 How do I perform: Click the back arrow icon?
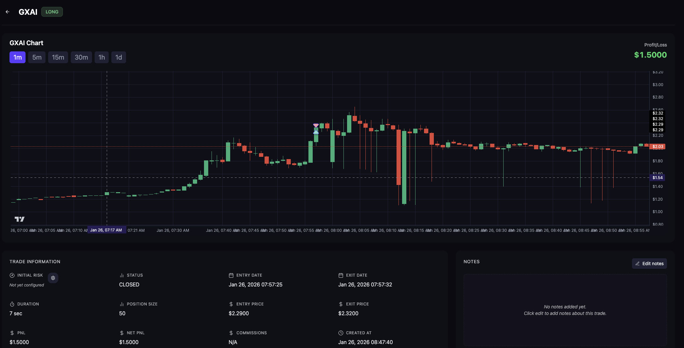coord(8,12)
